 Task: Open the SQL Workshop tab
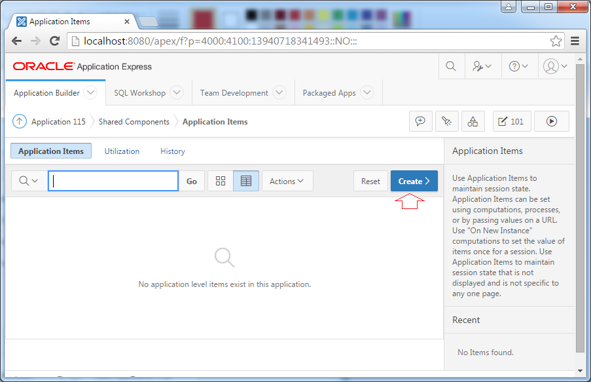pos(140,93)
